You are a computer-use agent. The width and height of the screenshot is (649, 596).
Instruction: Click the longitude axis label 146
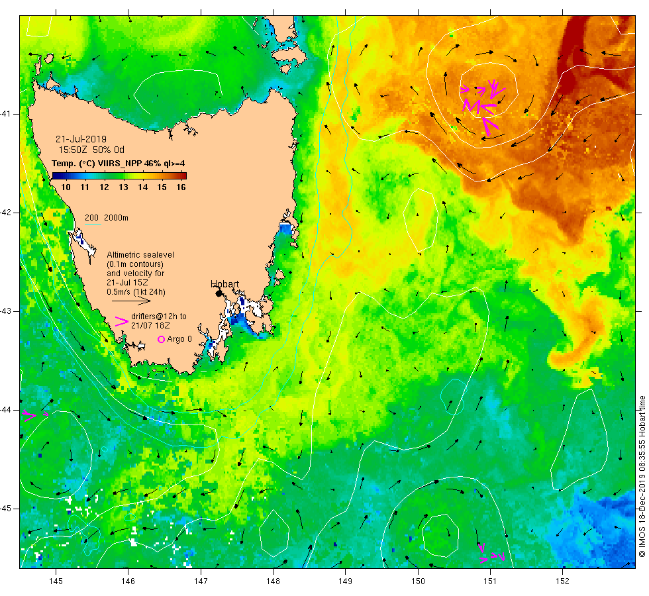[x=128, y=581]
